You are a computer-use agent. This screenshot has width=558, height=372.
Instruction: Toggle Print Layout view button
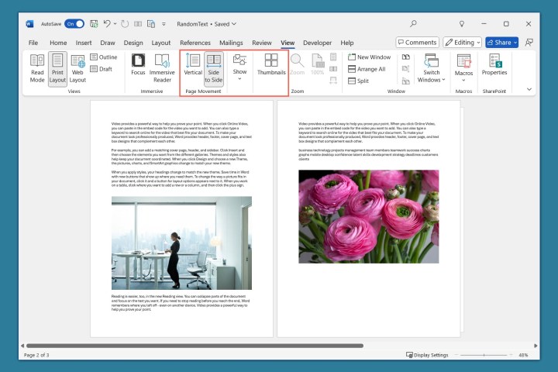coord(57,68)
